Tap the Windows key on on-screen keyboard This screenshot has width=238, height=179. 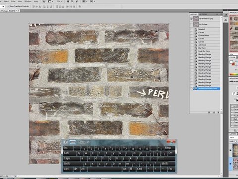(x=77, y=169)
